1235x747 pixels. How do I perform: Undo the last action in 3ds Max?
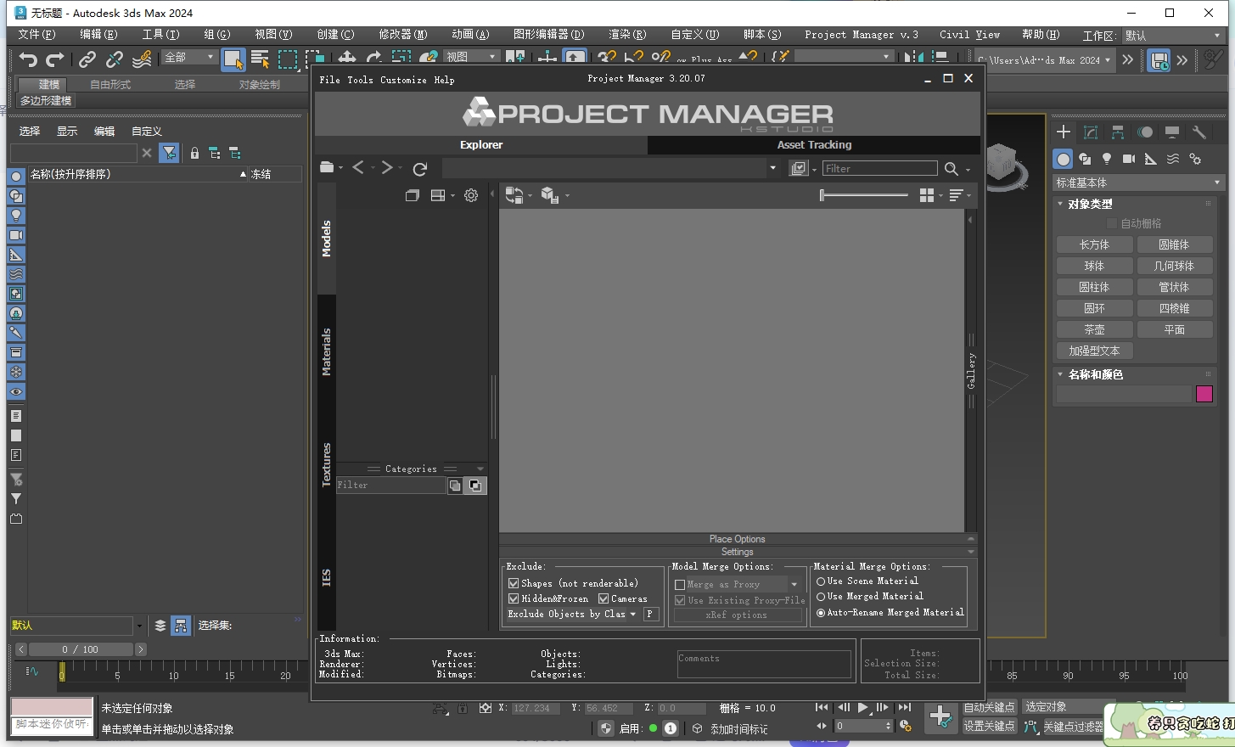tap(28, 59)
